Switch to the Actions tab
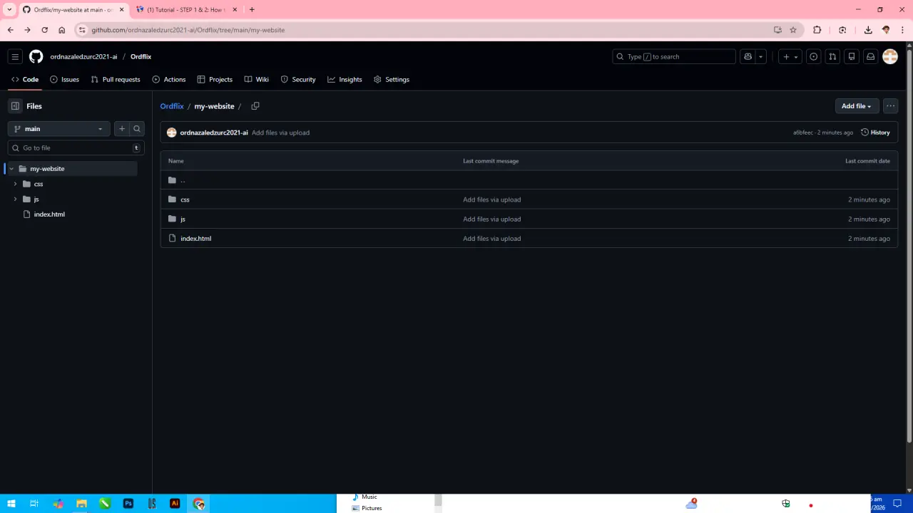This screenshot has width=913, height=513. coord(169,80)
